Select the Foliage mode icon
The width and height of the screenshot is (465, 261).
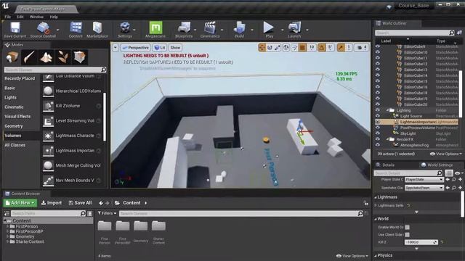pos(63,57)
